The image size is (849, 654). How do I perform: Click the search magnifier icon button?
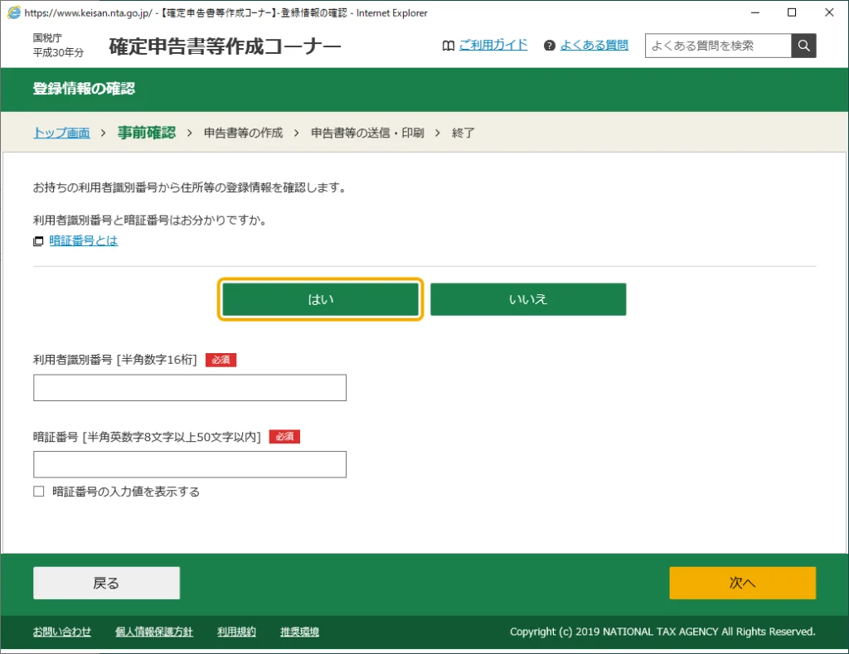pos(803,46)
